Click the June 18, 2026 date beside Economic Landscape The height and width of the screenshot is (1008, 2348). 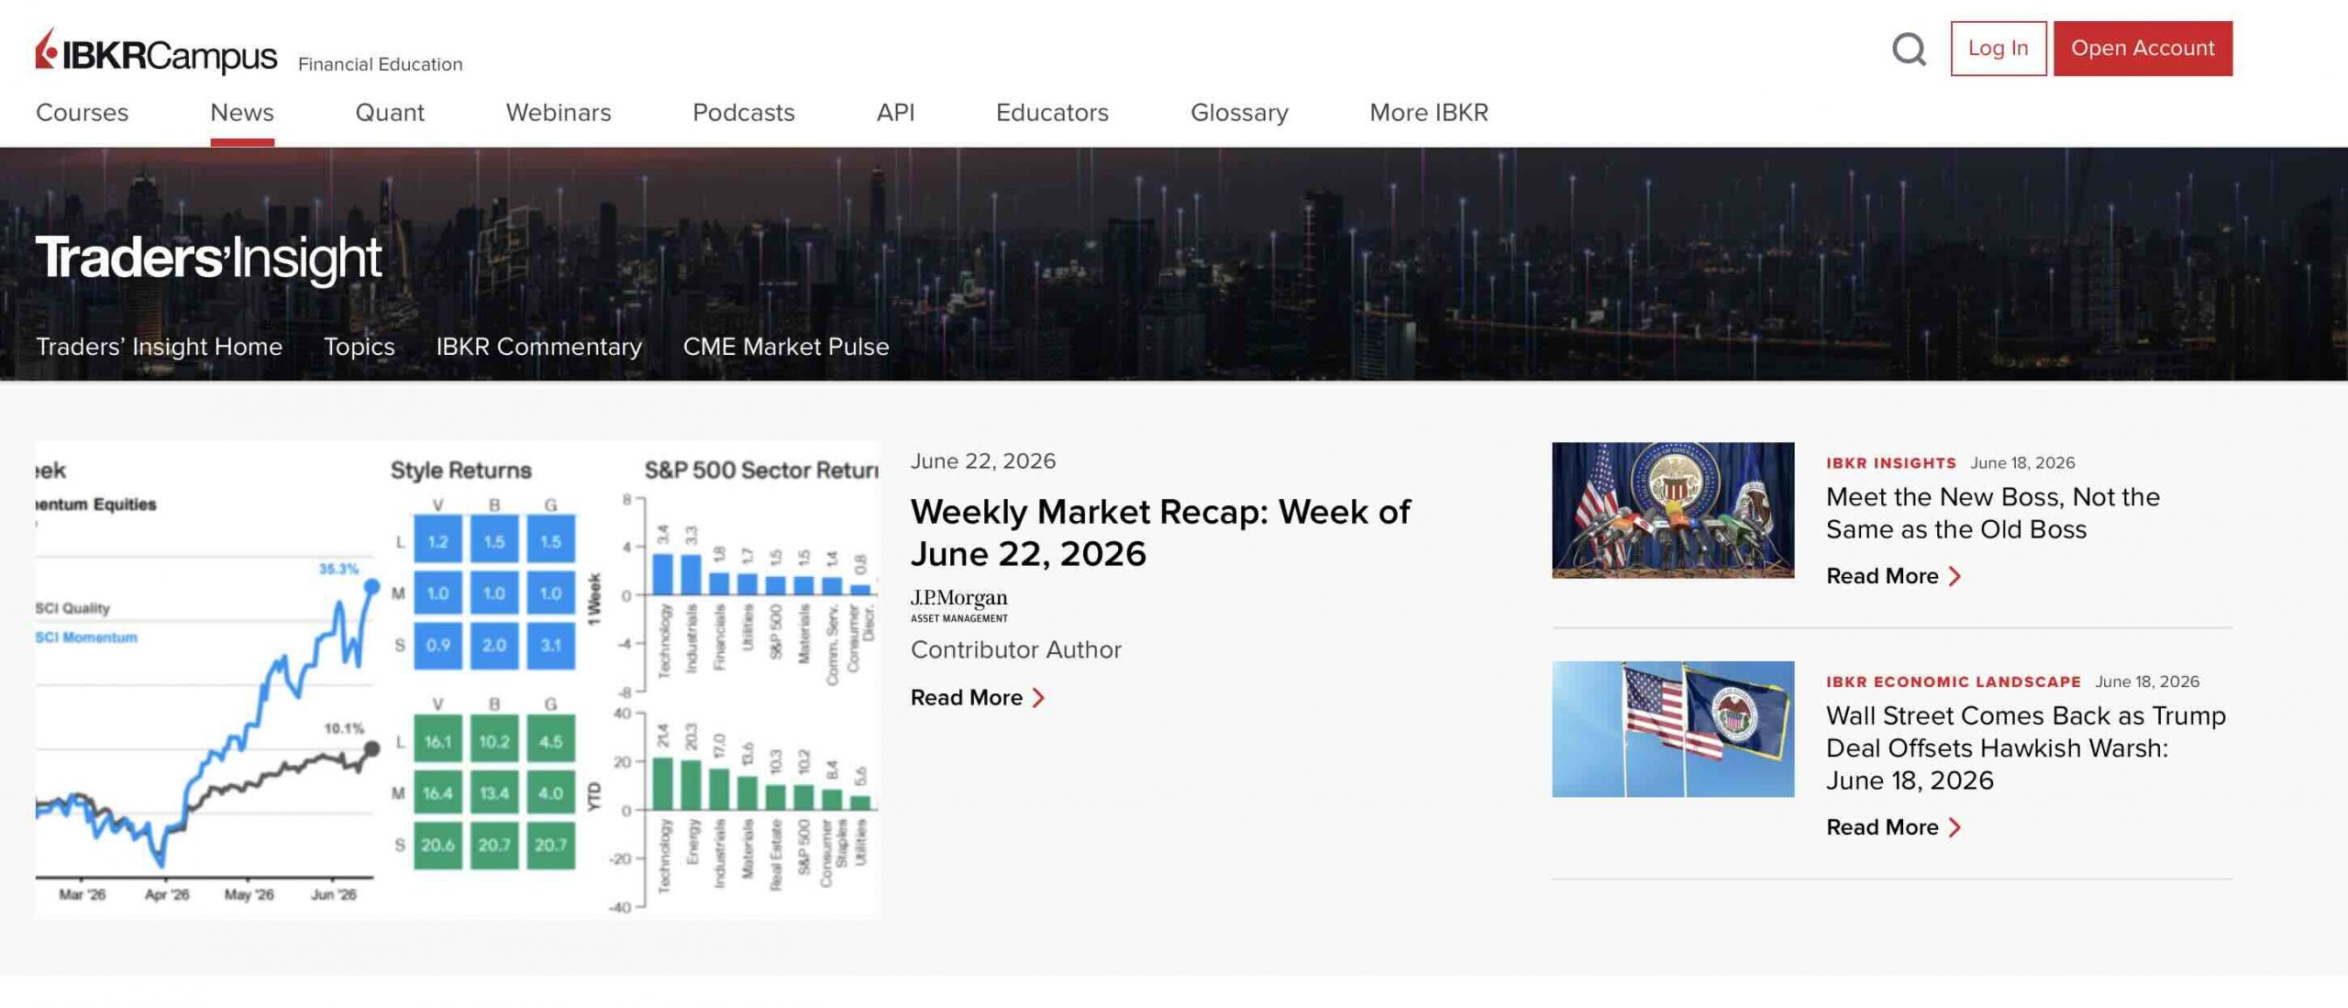tap(2147, 681)
